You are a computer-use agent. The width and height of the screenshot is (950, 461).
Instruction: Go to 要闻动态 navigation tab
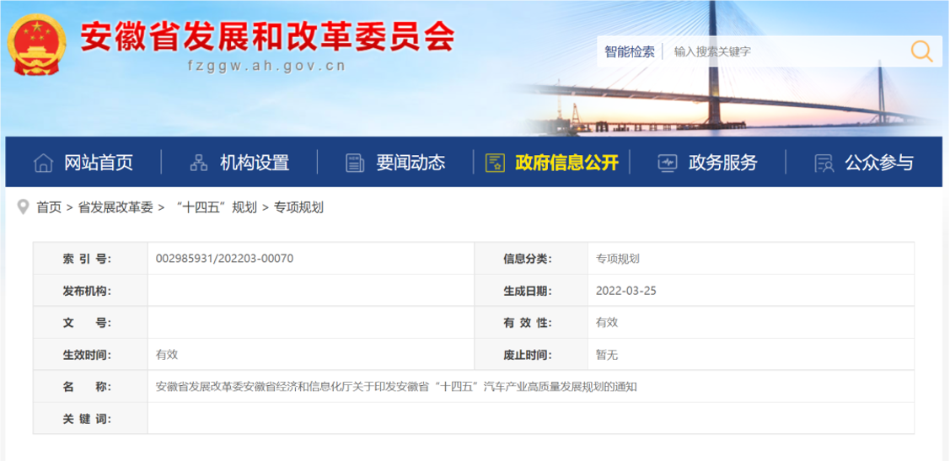(411, 163)
